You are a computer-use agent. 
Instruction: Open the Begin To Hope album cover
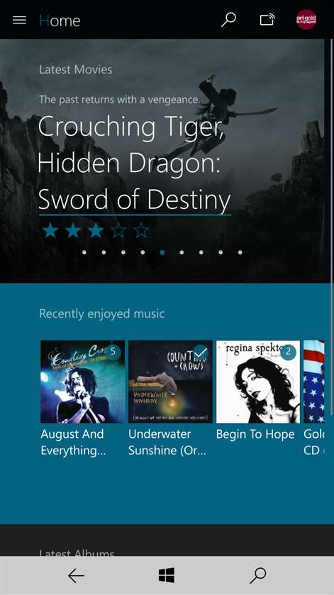tap(258, 381)
